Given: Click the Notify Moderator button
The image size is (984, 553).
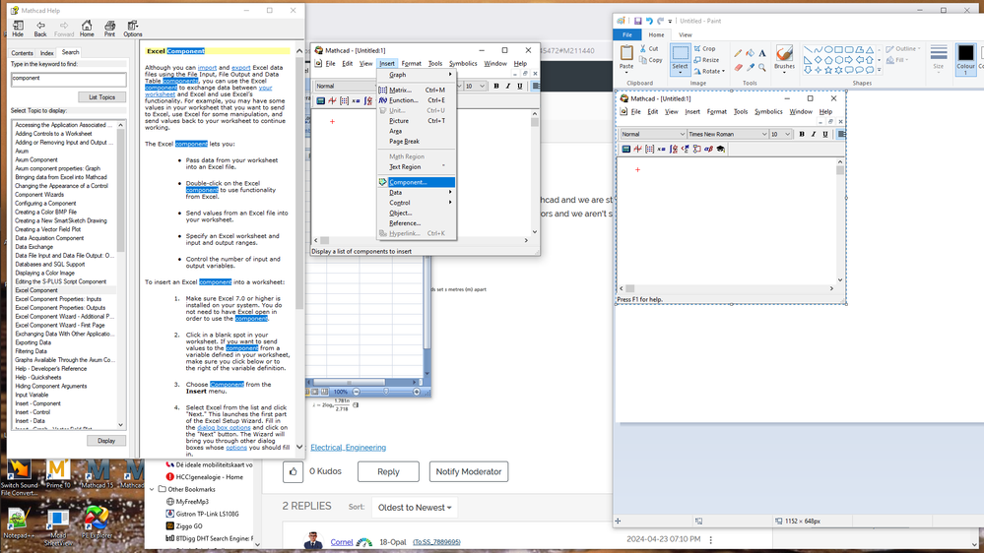Looking at the screenshot, I should (468, 471).
